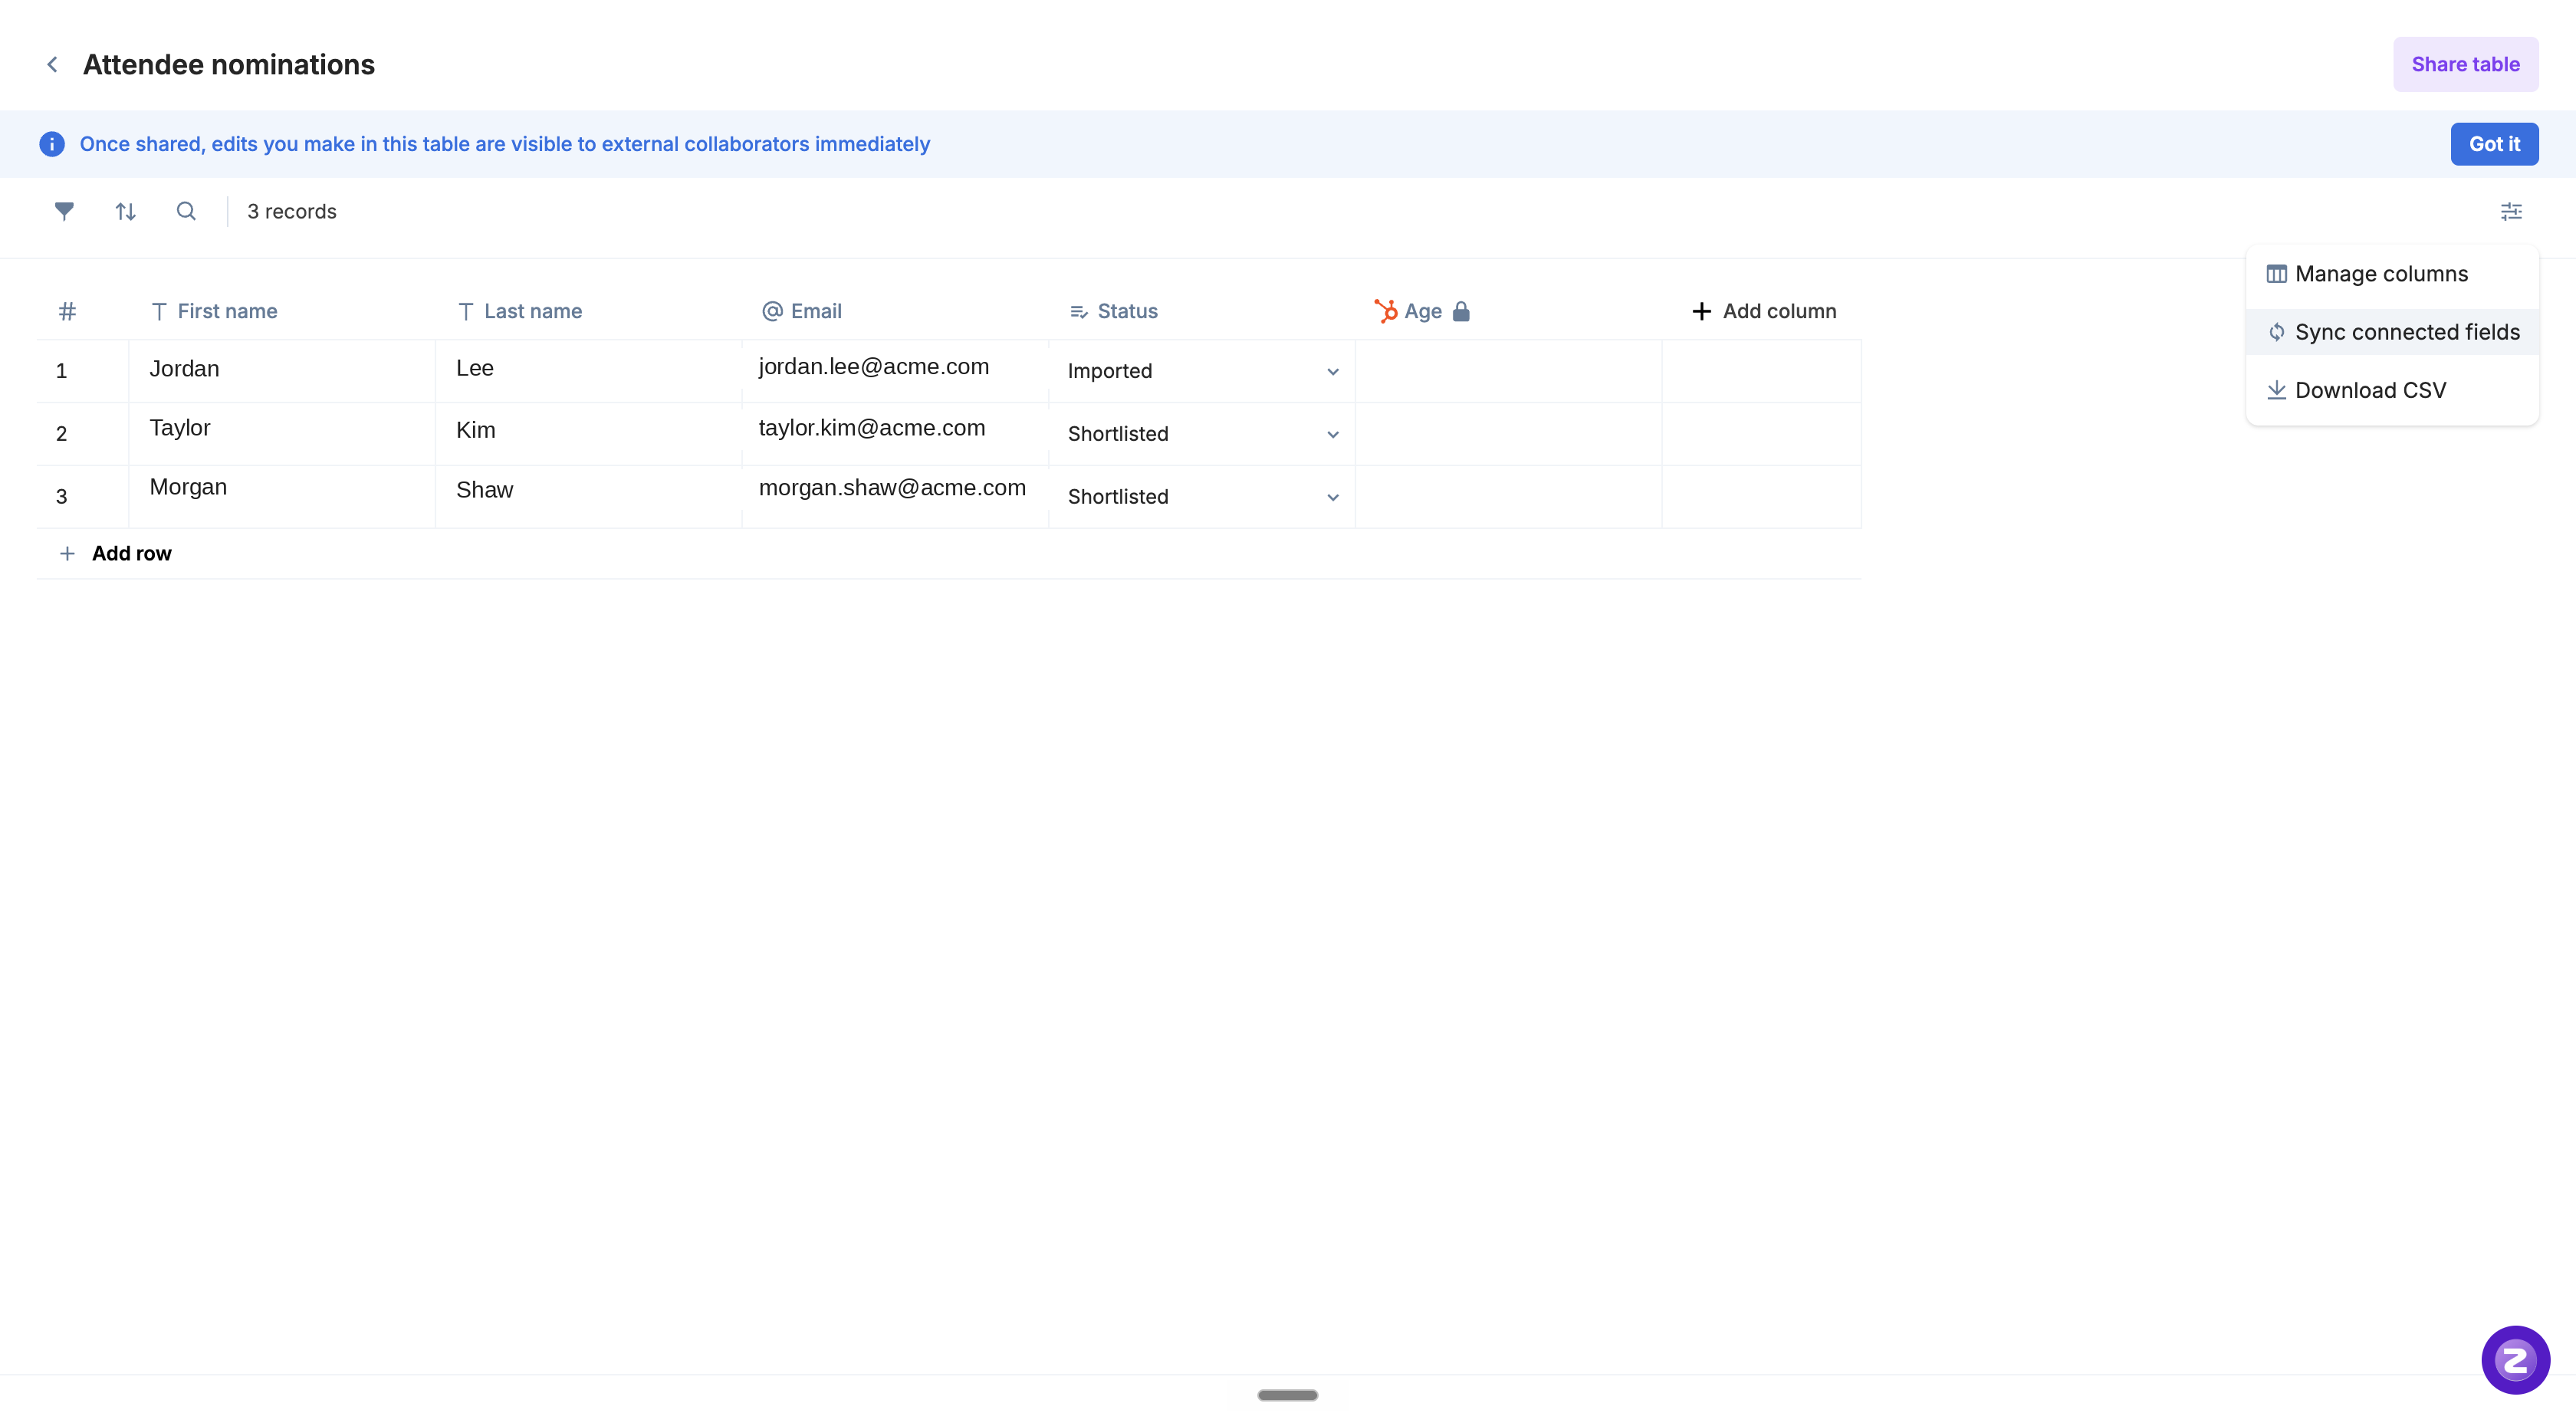This screenshot has height=1423, width=2576.
Task: Choose Download CSV from the menu
Action: pyautogui.click(x=2391, y=390)
